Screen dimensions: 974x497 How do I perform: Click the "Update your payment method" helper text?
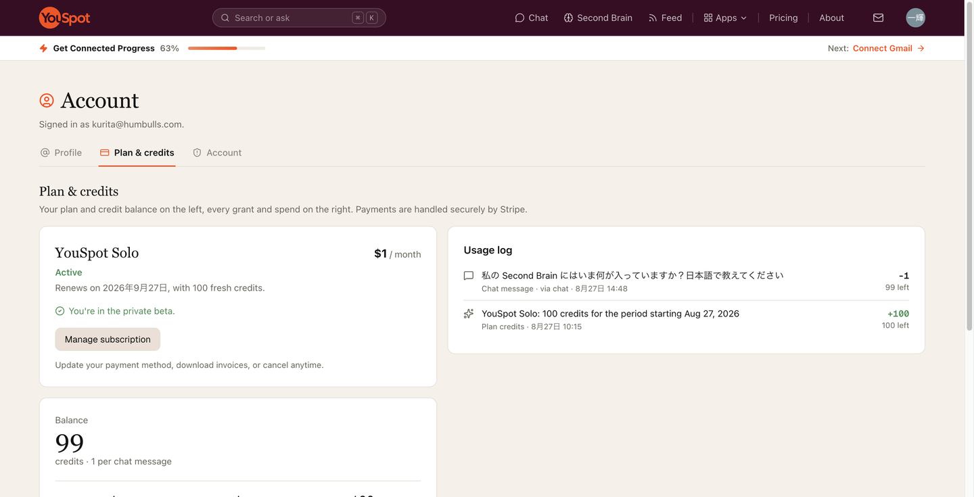coord(189,365)
